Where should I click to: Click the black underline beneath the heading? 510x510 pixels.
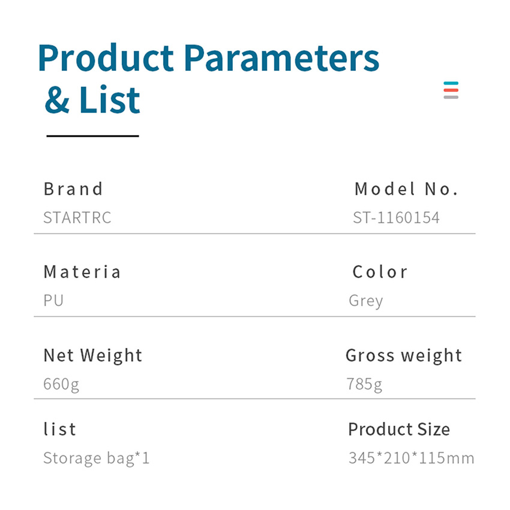[x=92, y=136]
